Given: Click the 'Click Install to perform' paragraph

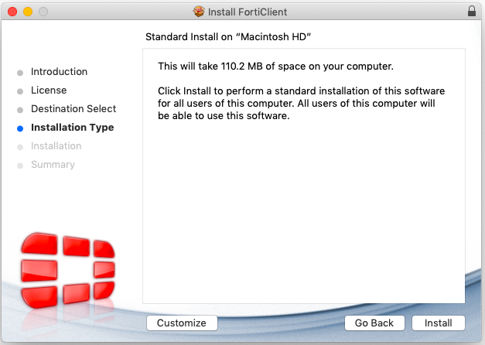Looking at the screenshot, I should click(x=301, y=104).
